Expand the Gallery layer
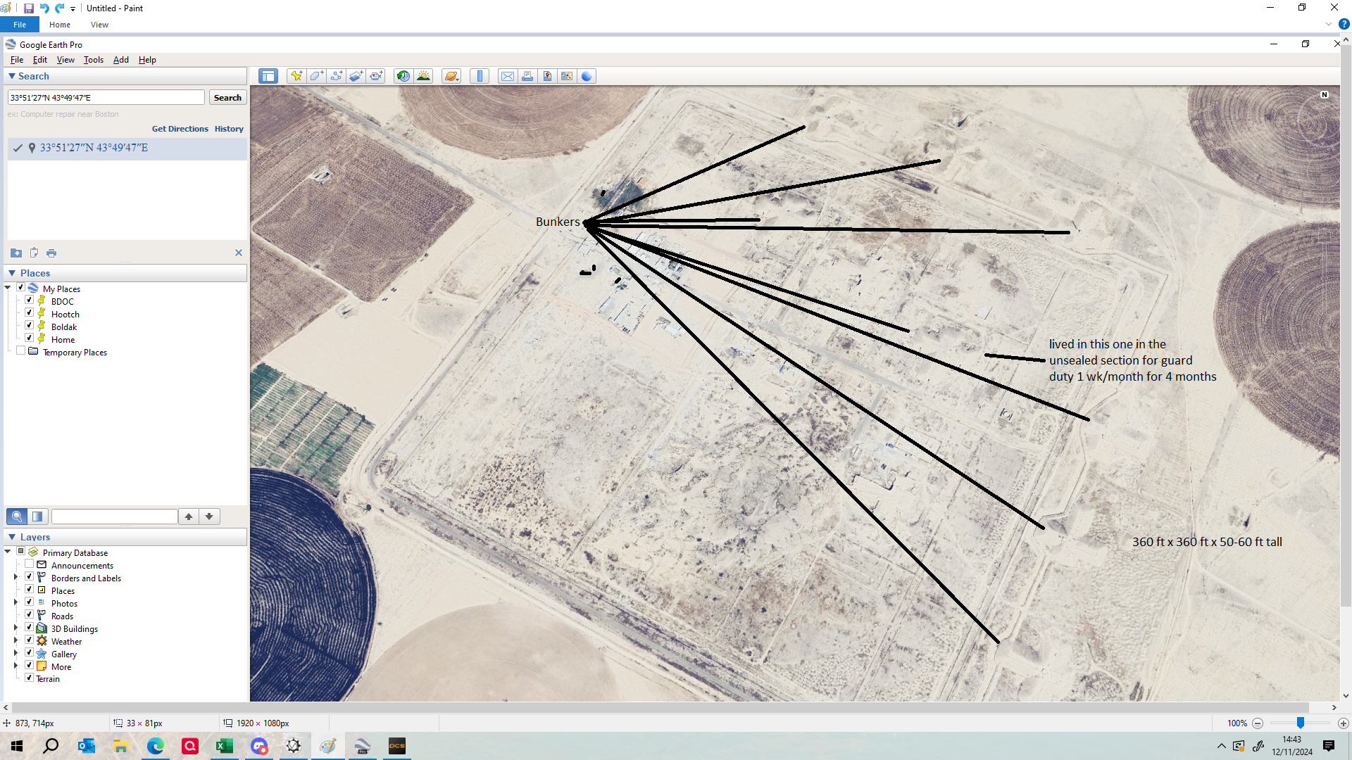 16,653
